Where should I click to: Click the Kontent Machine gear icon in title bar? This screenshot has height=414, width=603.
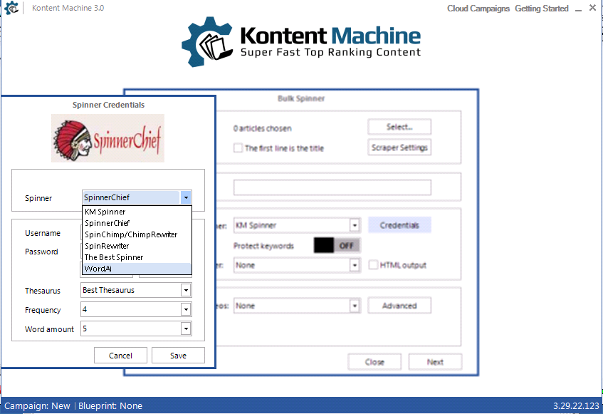12,9
